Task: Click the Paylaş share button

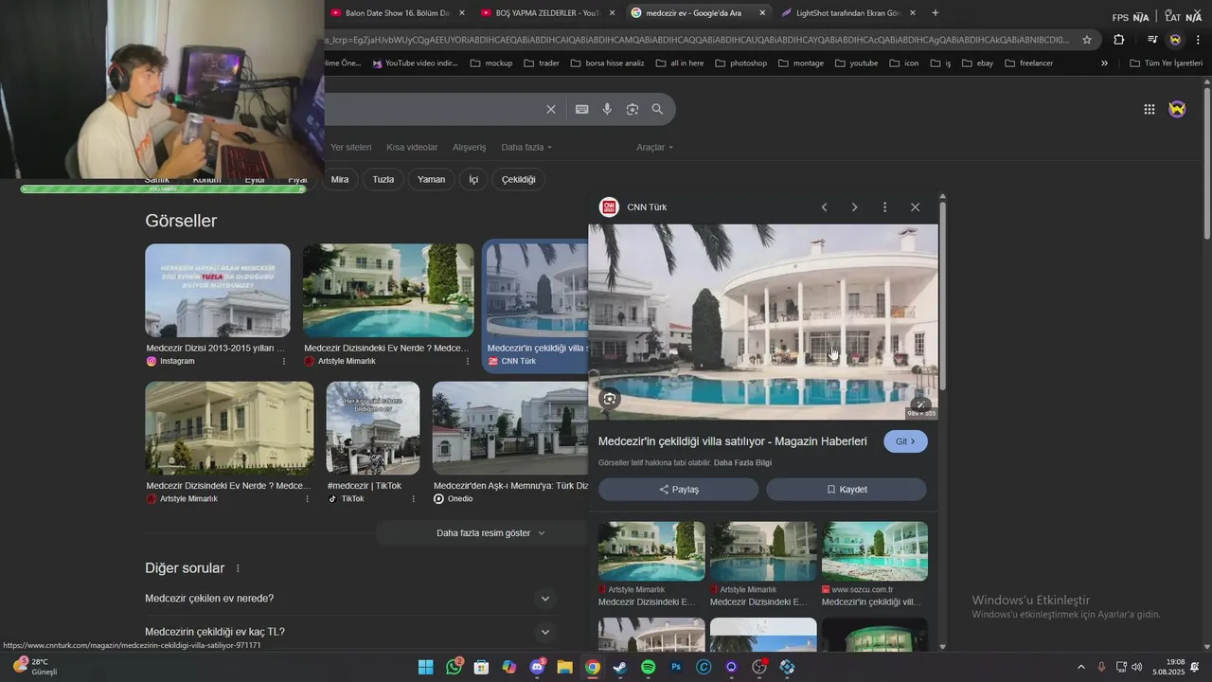Action: tap(678, 490)
